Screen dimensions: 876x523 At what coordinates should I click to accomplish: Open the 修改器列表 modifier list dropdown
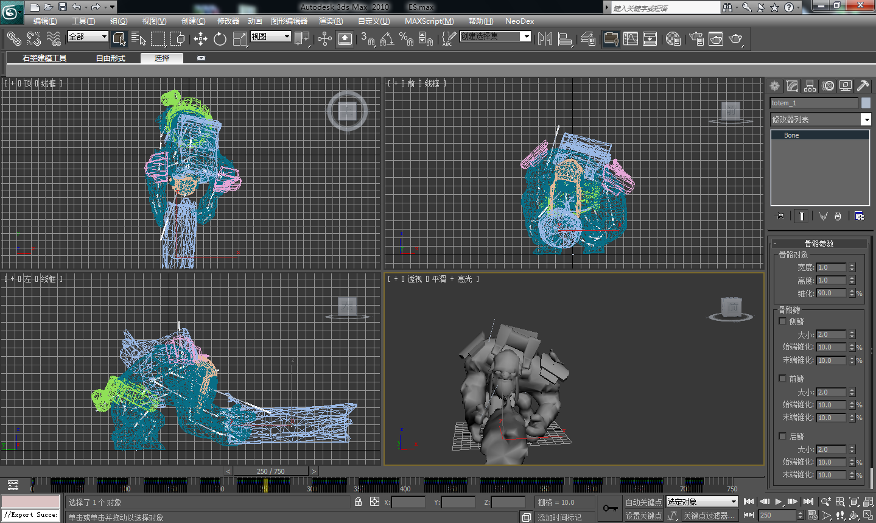(821, 119)
